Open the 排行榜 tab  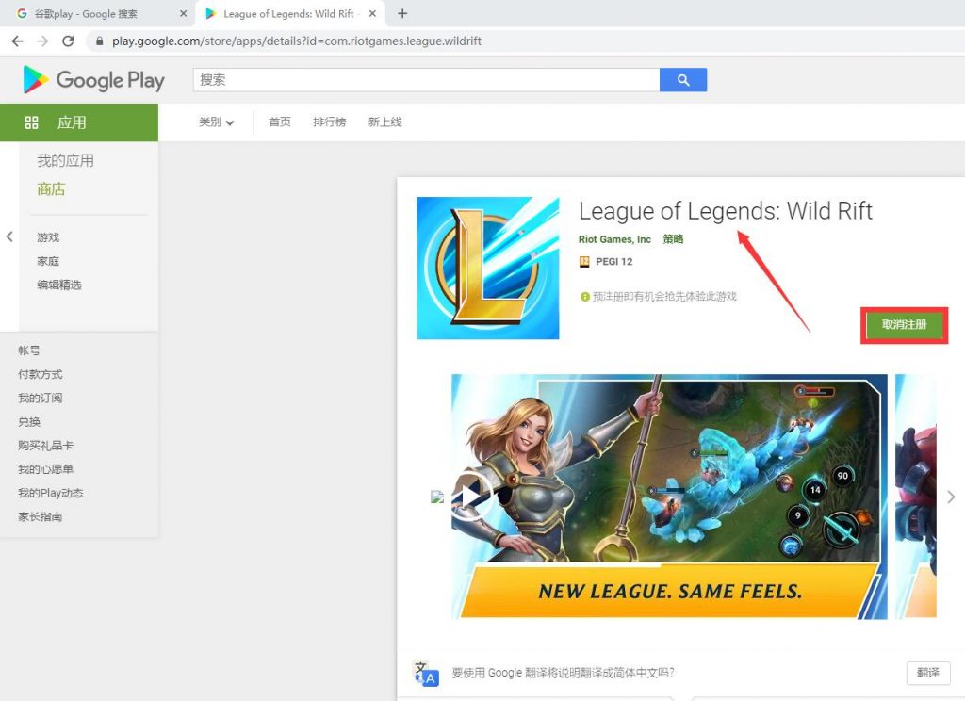pyautogui.click(x=329, y=122)
